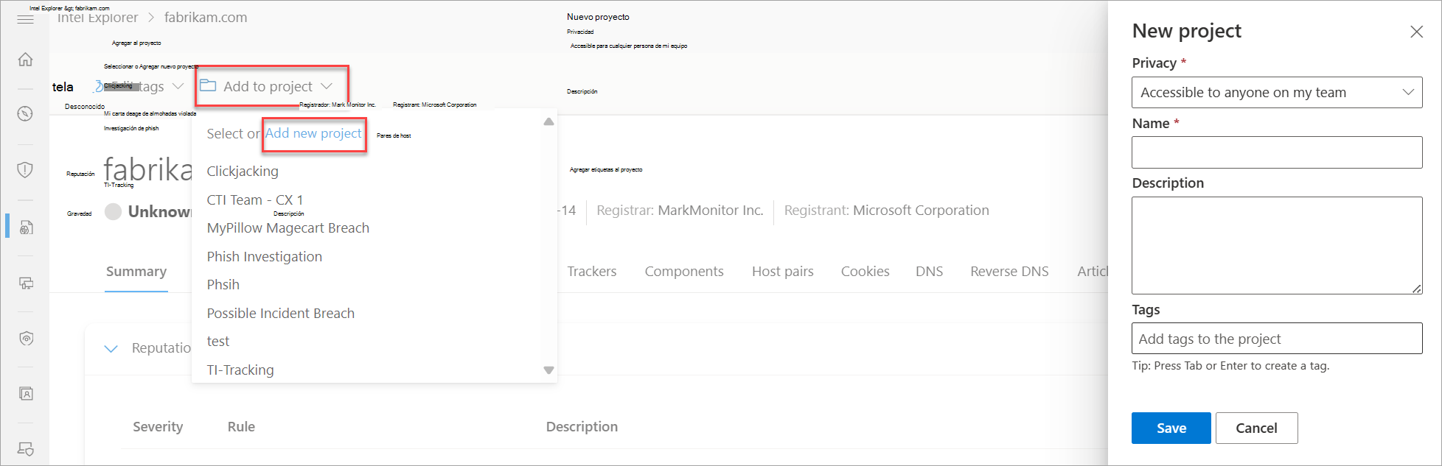Screen dimensions: 1442x466
Task: Click the Add tags to the project field
Action: 1277,339
